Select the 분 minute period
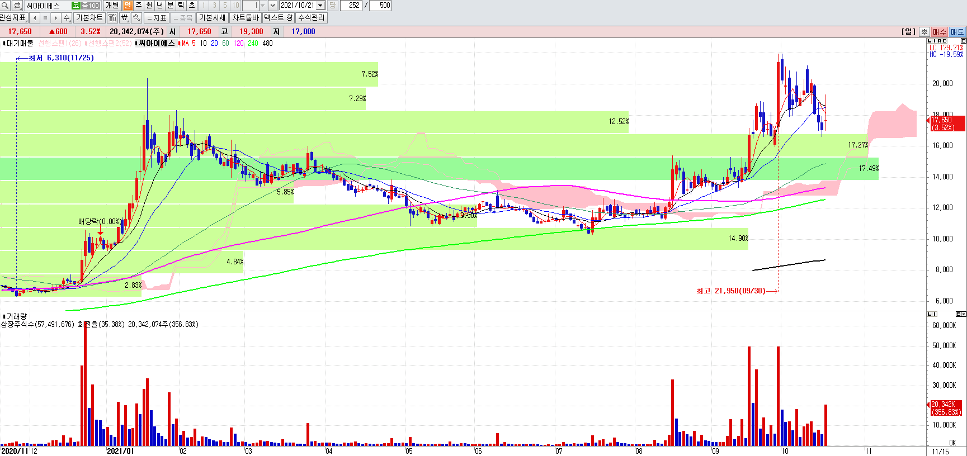967x456 pixels. click(171, 6)
